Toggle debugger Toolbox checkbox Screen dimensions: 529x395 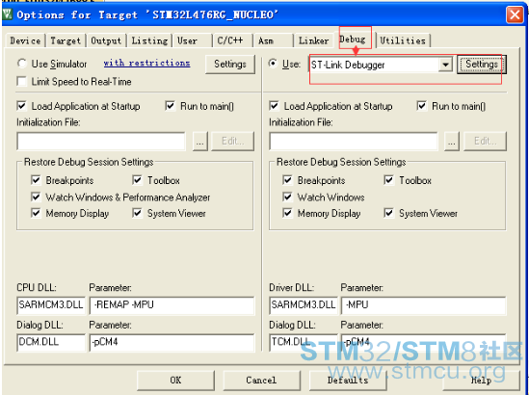[x=388, y=180]
